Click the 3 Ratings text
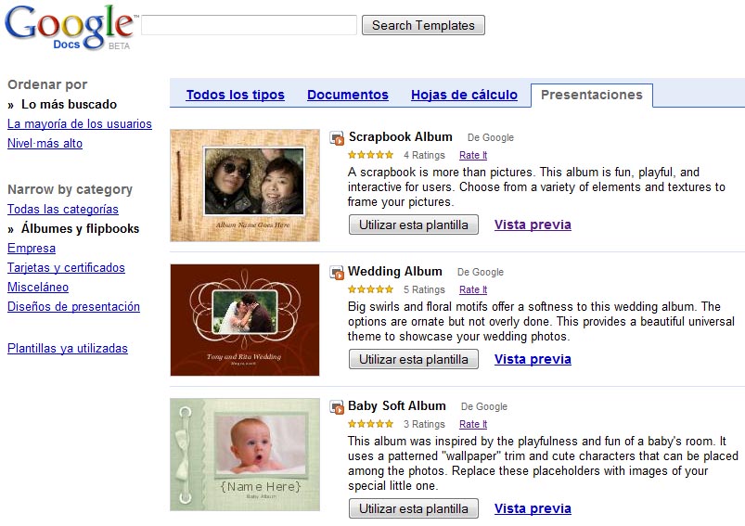 coord(424,424)
